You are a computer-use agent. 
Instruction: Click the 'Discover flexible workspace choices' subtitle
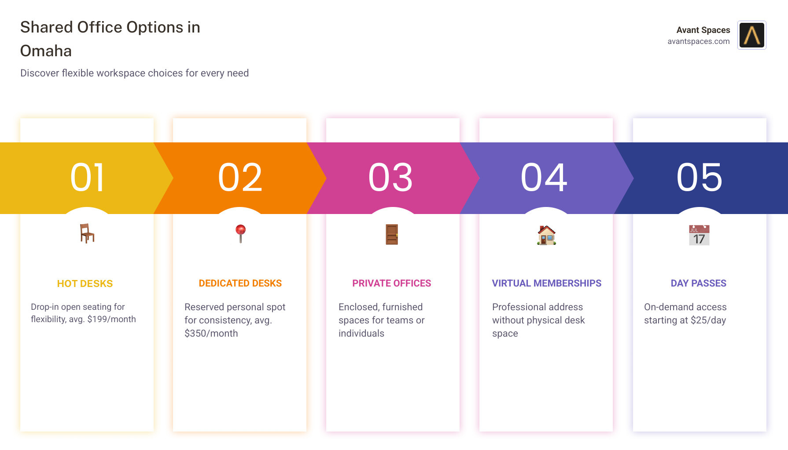pyautogui.click(x=134, y=73)
